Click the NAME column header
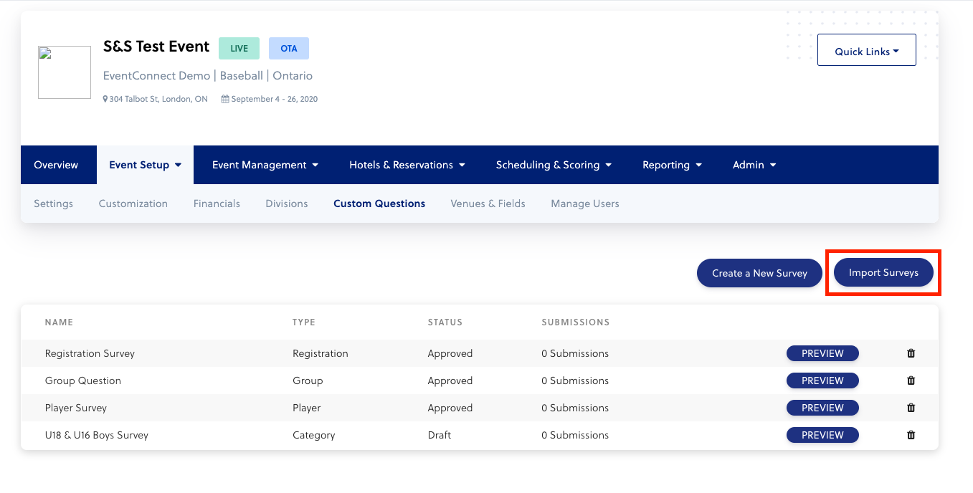The image size is (973, 493). click(x=59, y=322)
